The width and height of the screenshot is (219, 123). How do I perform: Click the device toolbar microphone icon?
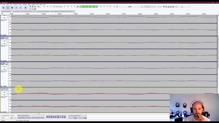point(13,11)
